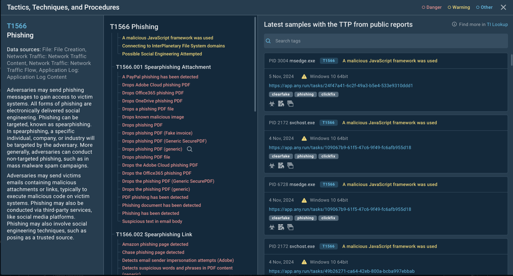Image resolution: width=513 pixels, height=276 pixels.
Task: Click stacked windows icon in PID 3004 card
Action: 290,104
